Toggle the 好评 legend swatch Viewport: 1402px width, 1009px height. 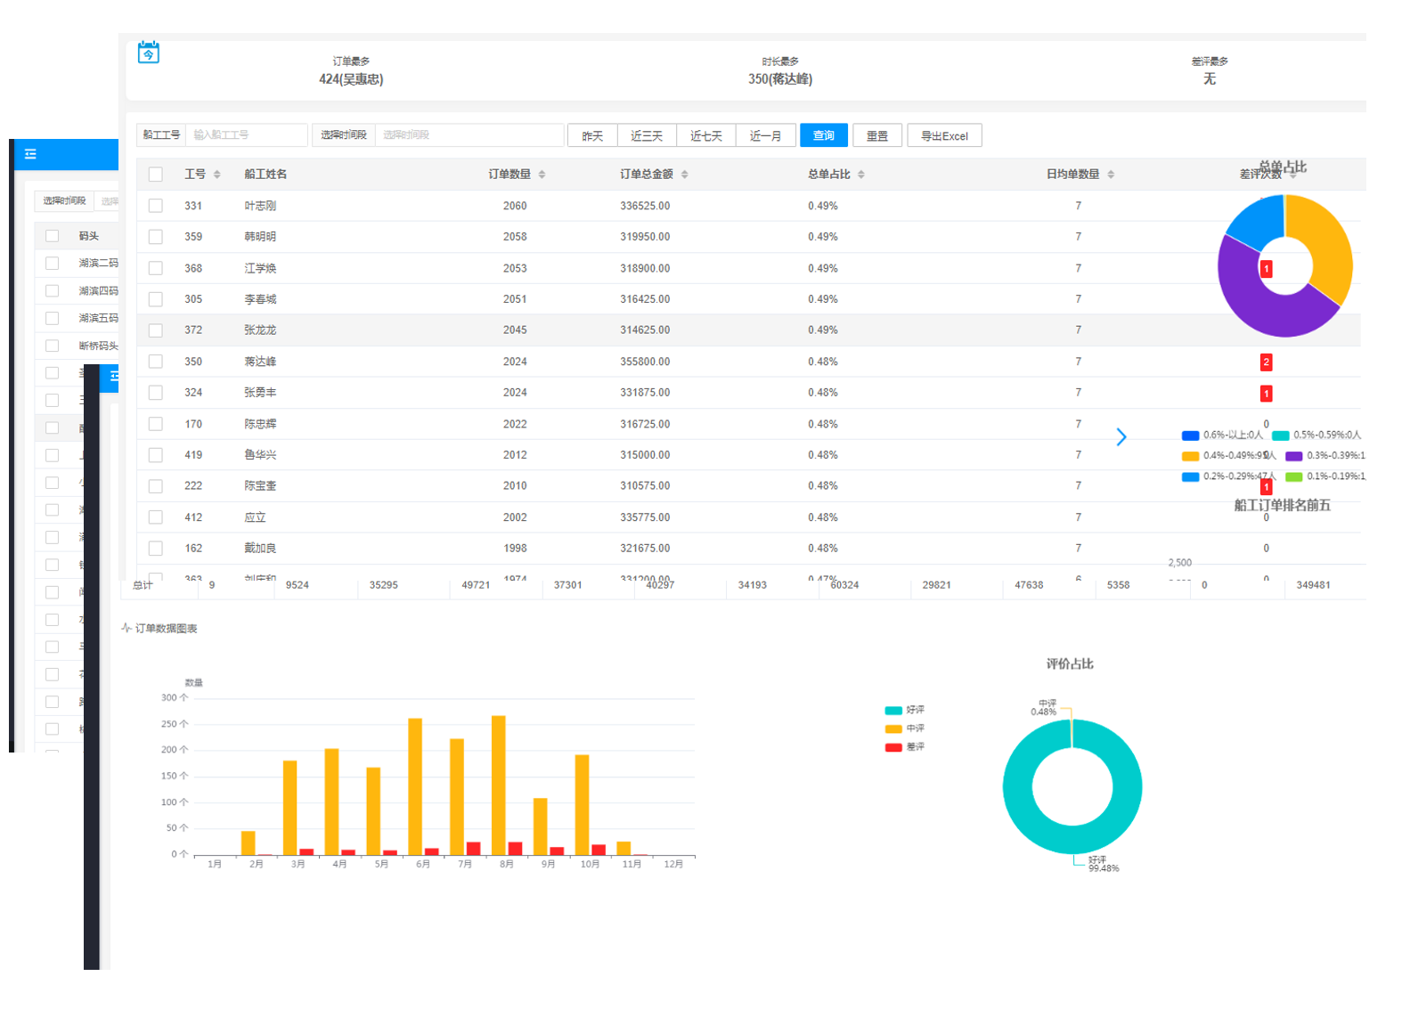point(893,711)
